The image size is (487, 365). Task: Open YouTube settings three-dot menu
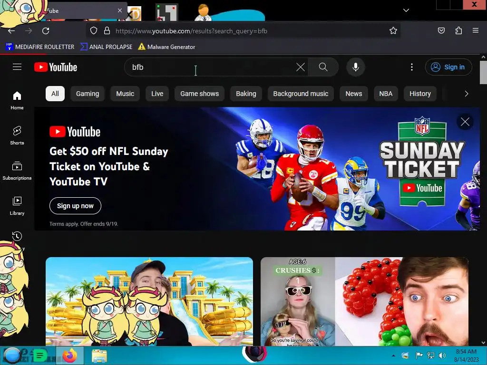pyautogui.click(x=412, y=67)
